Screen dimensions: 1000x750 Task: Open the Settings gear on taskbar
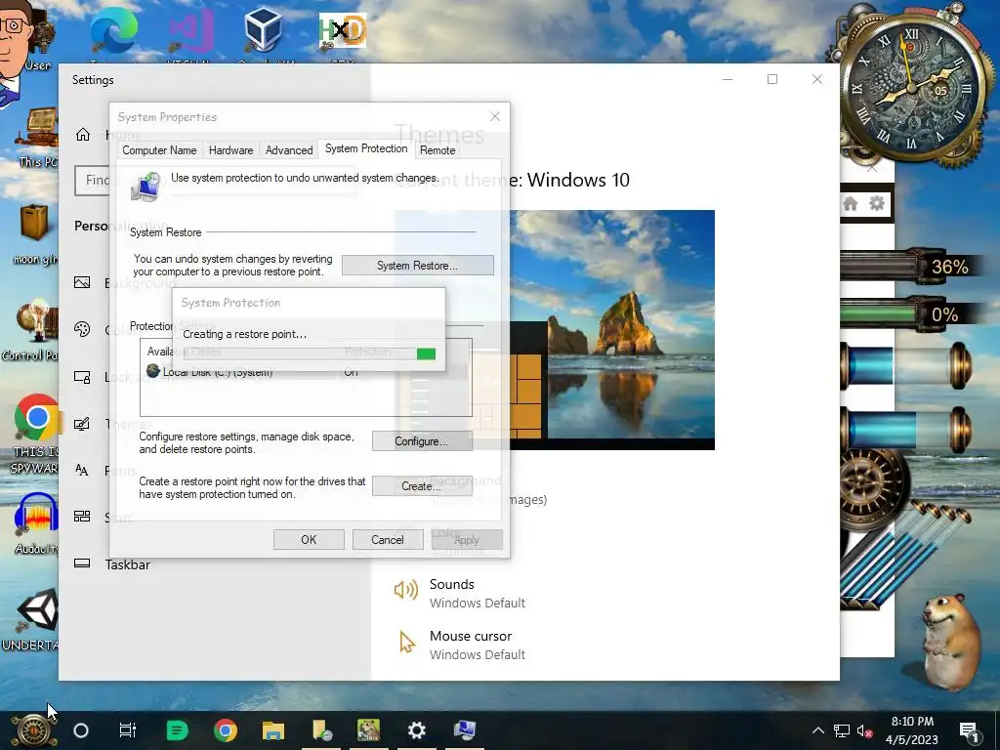(x=416, y=730)
